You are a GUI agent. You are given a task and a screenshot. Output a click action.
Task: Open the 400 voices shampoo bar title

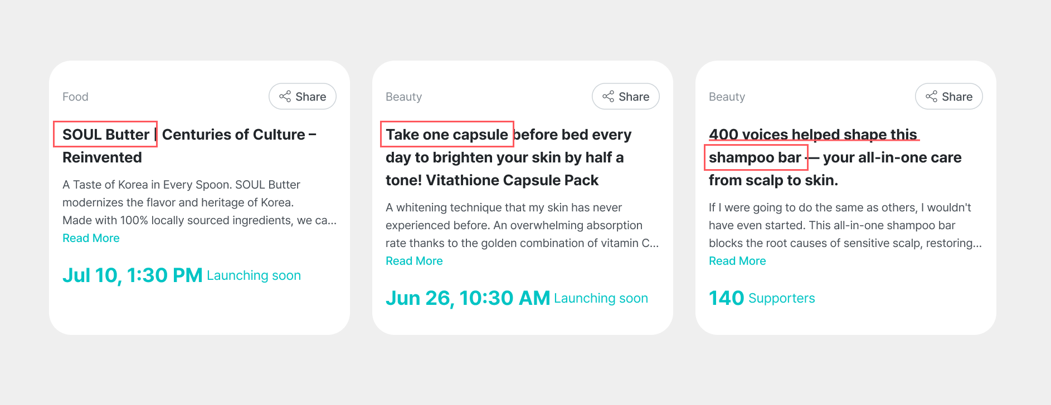pos(835,157)
